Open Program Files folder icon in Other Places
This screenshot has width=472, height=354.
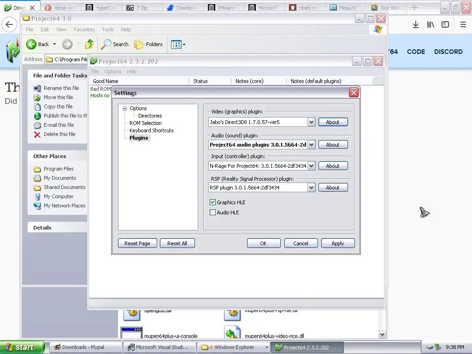pyautogui.click(x=37, y=169)
